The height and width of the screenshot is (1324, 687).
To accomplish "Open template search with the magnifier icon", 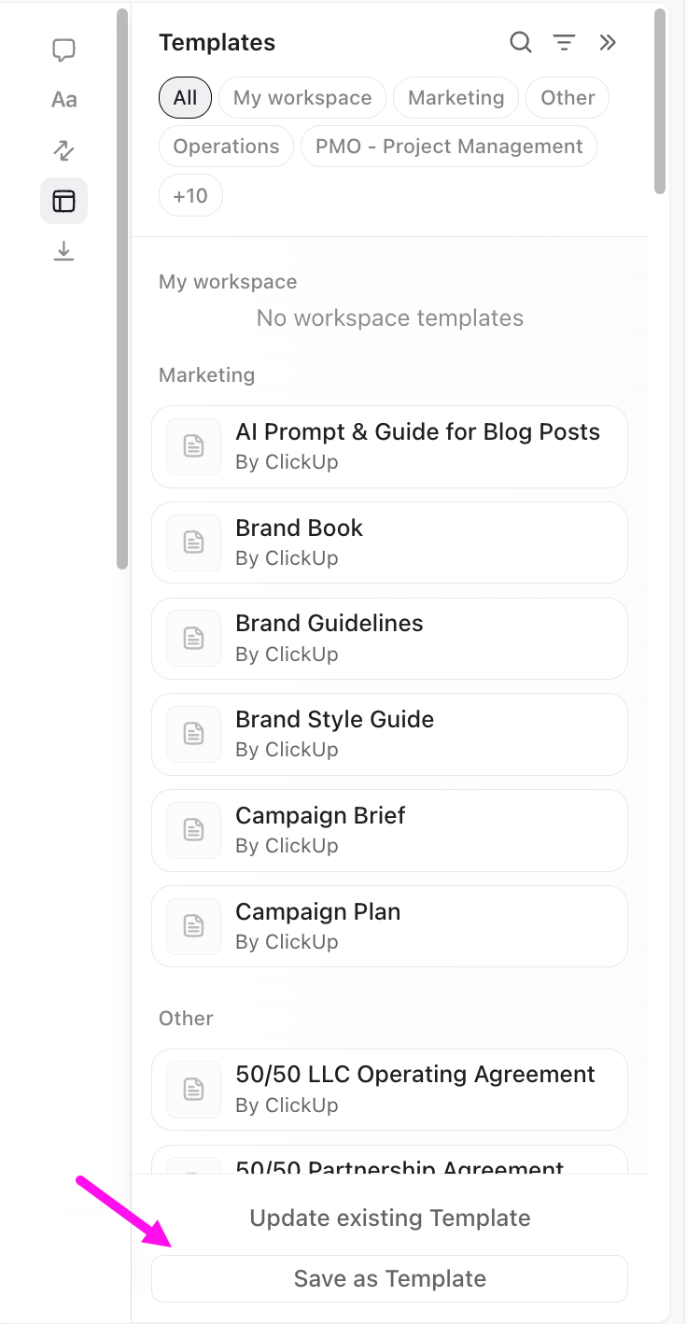I will click(520, 42).
